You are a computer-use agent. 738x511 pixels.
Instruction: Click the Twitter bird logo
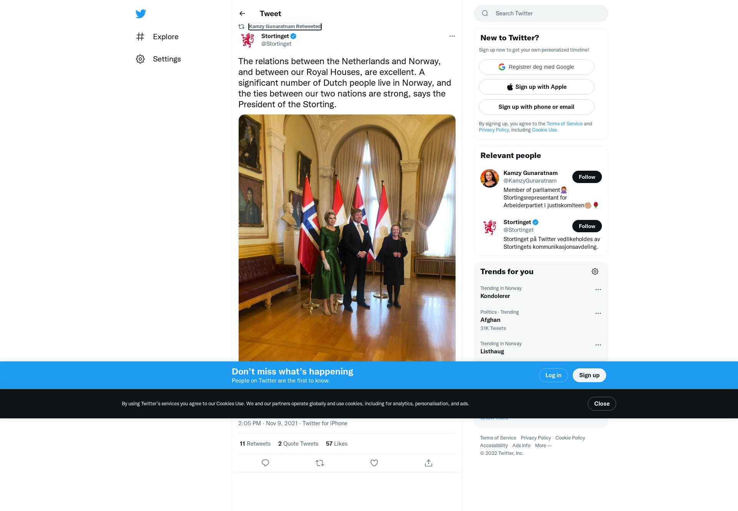pyautogui.click(x=141, y=14)
